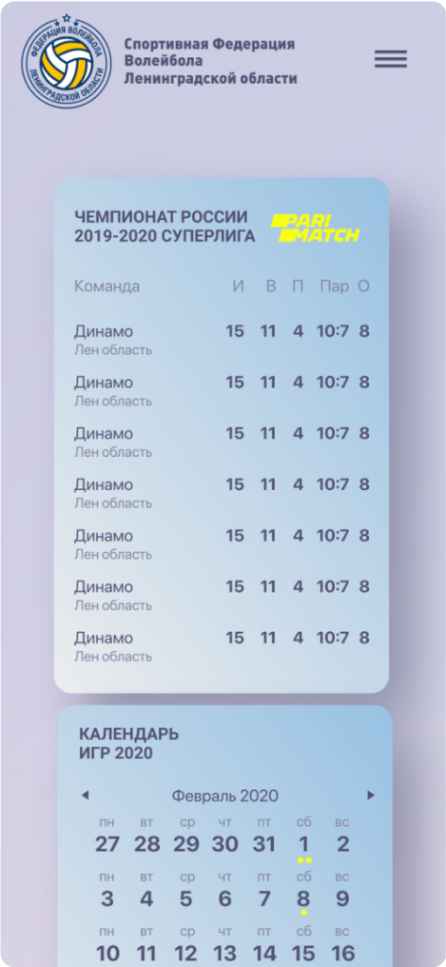Click the Календарь игр 2020 heading
Image resolution: width=446 pixels, height=967 pixels.
pos(128,743)
